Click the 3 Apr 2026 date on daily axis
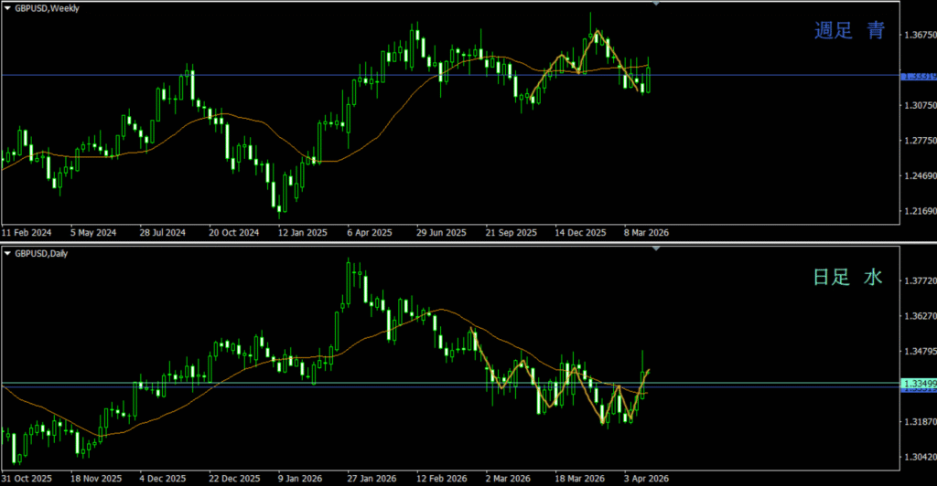The width and height of the screenshot is (937, 486). pyautogui.click(x=647, y=479)
